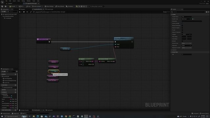210x118 pixels.
Task: Click the Text Render variable node in the graph
Action: pyautogui.click(x=65, y=49)
